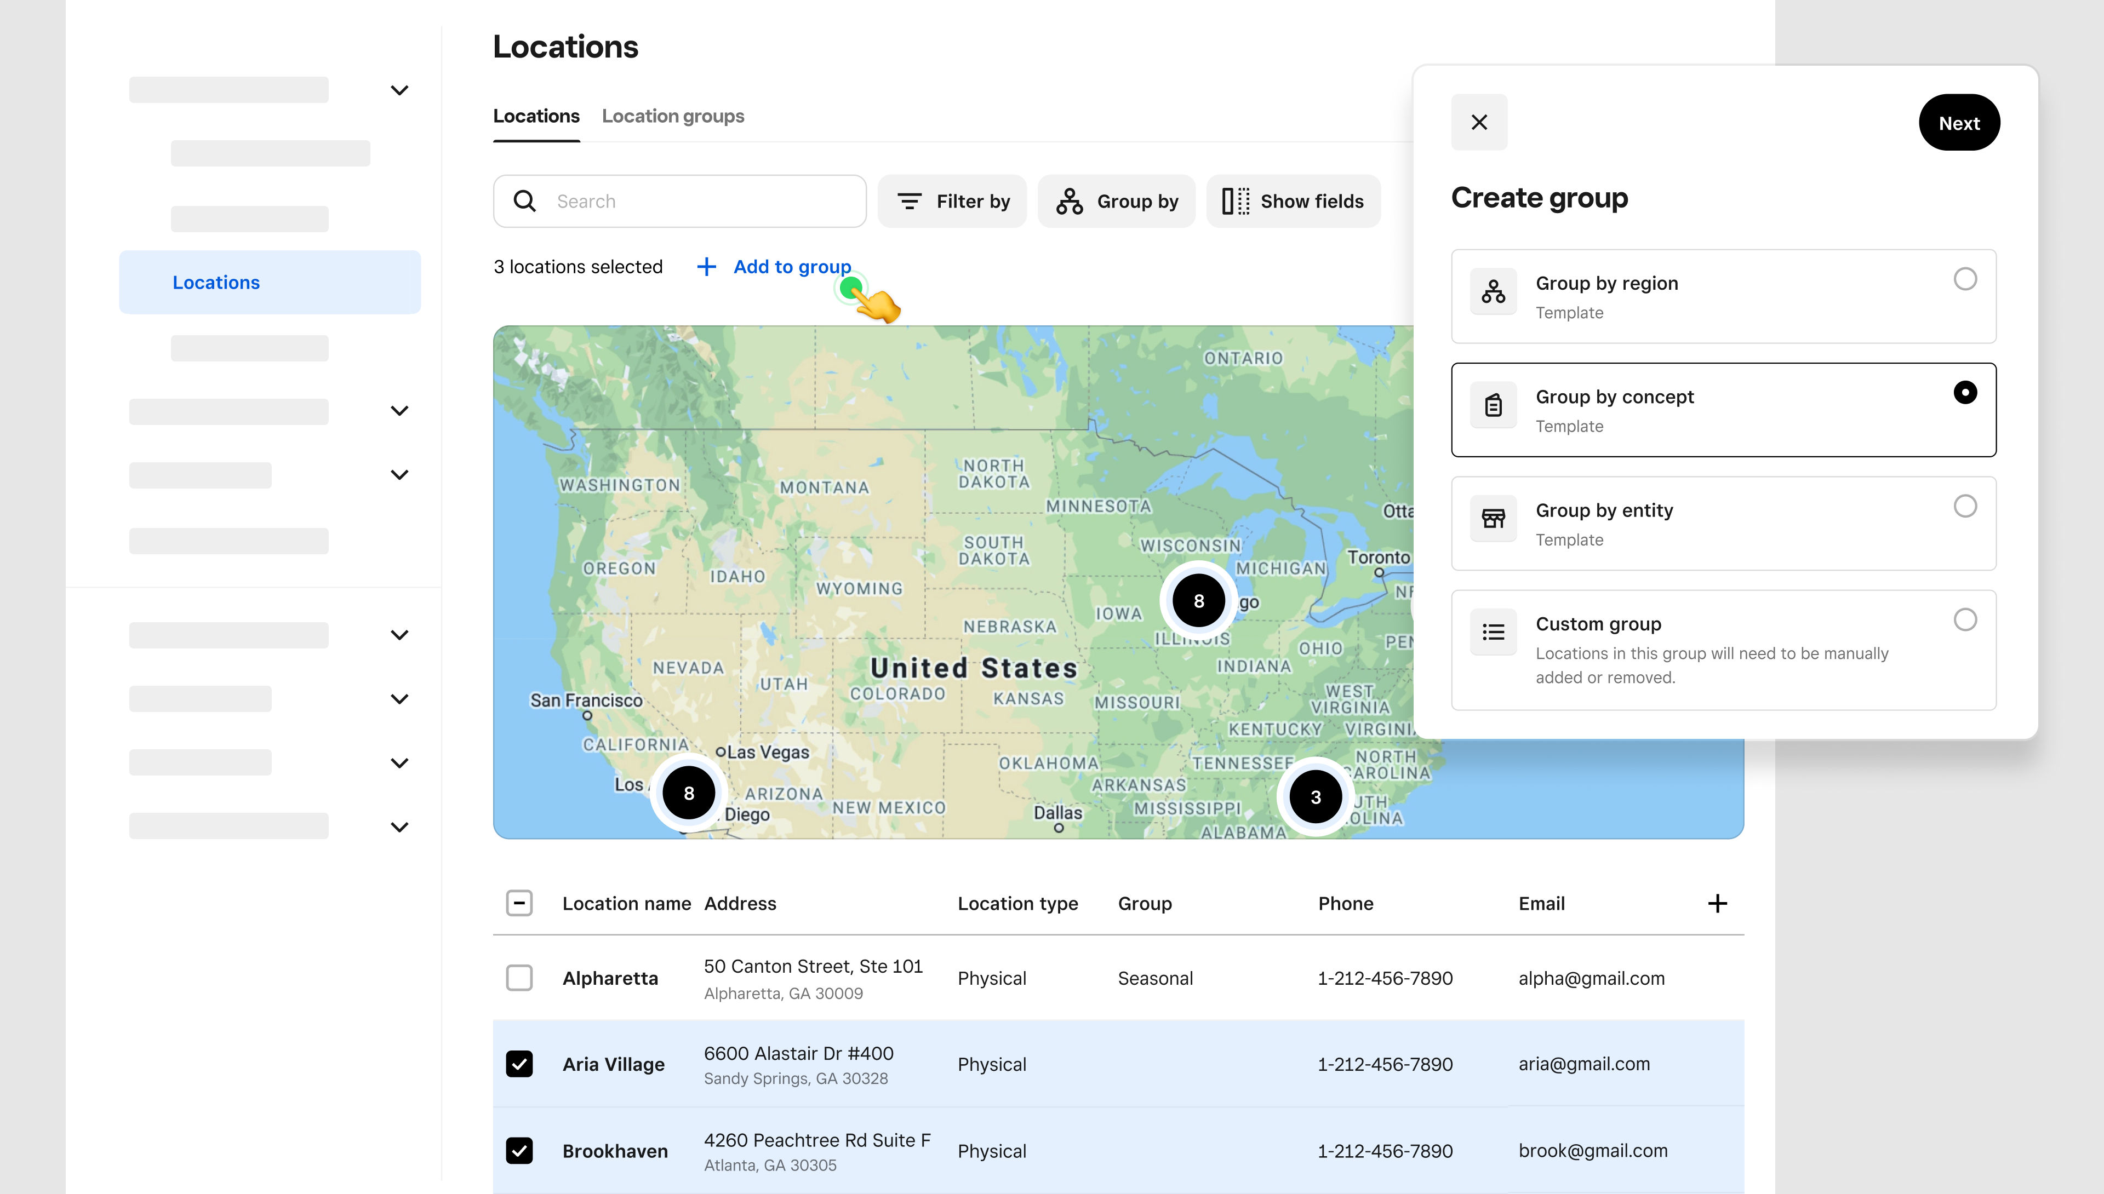Click the Show fields columns icon
This screenshot has width=2104, height=1194.
coord(1236,201)
